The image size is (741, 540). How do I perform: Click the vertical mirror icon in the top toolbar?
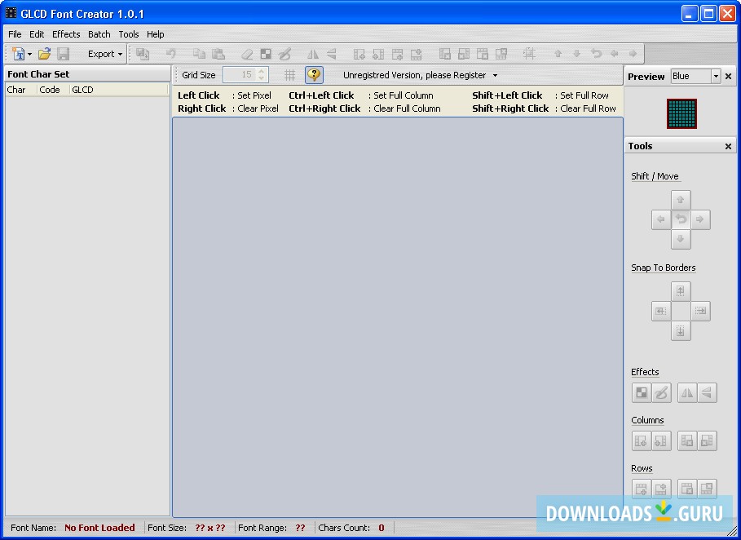pyautogui.click(x=332, y=54)
